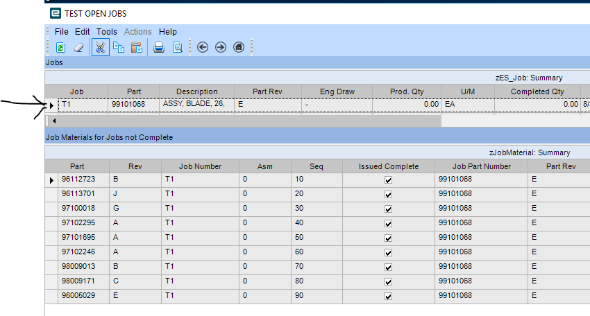This screenshot has height=316, width=590.
Task: Click Rev cell G for part 97100018
Action: (x=135, y=209)
